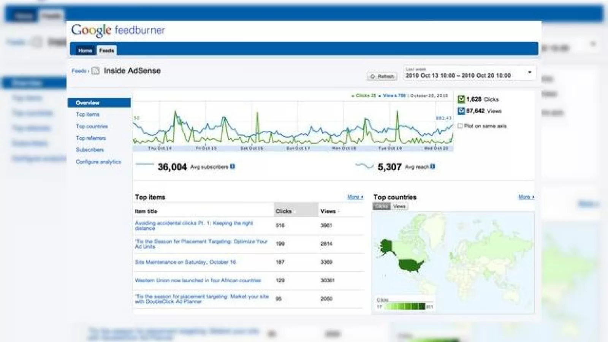This screenshot has height=342, width=608.
Task: Open Top referrers in the sidebar
Action: (x=91, y=138)
